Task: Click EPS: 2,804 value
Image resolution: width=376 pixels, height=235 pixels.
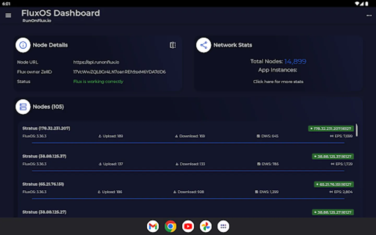Action: click(341, 192)
